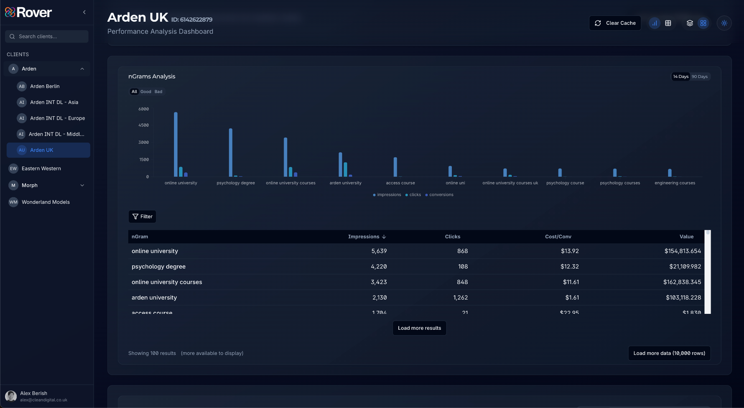Click the 5,639 impressions value

[x=379, y=251]
